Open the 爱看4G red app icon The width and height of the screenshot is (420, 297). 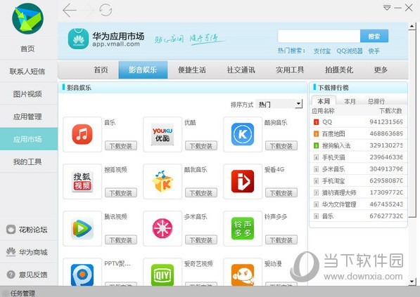(x=243, y=181)
